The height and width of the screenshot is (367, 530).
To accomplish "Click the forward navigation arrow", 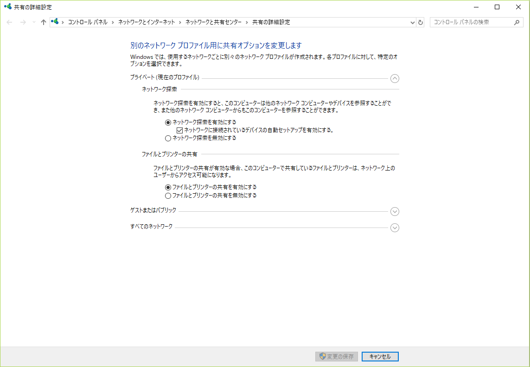I will pos(22,22).
